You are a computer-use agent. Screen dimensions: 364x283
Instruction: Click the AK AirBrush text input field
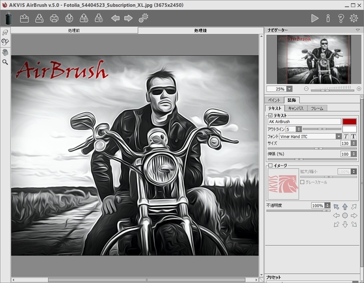point(304,122)
